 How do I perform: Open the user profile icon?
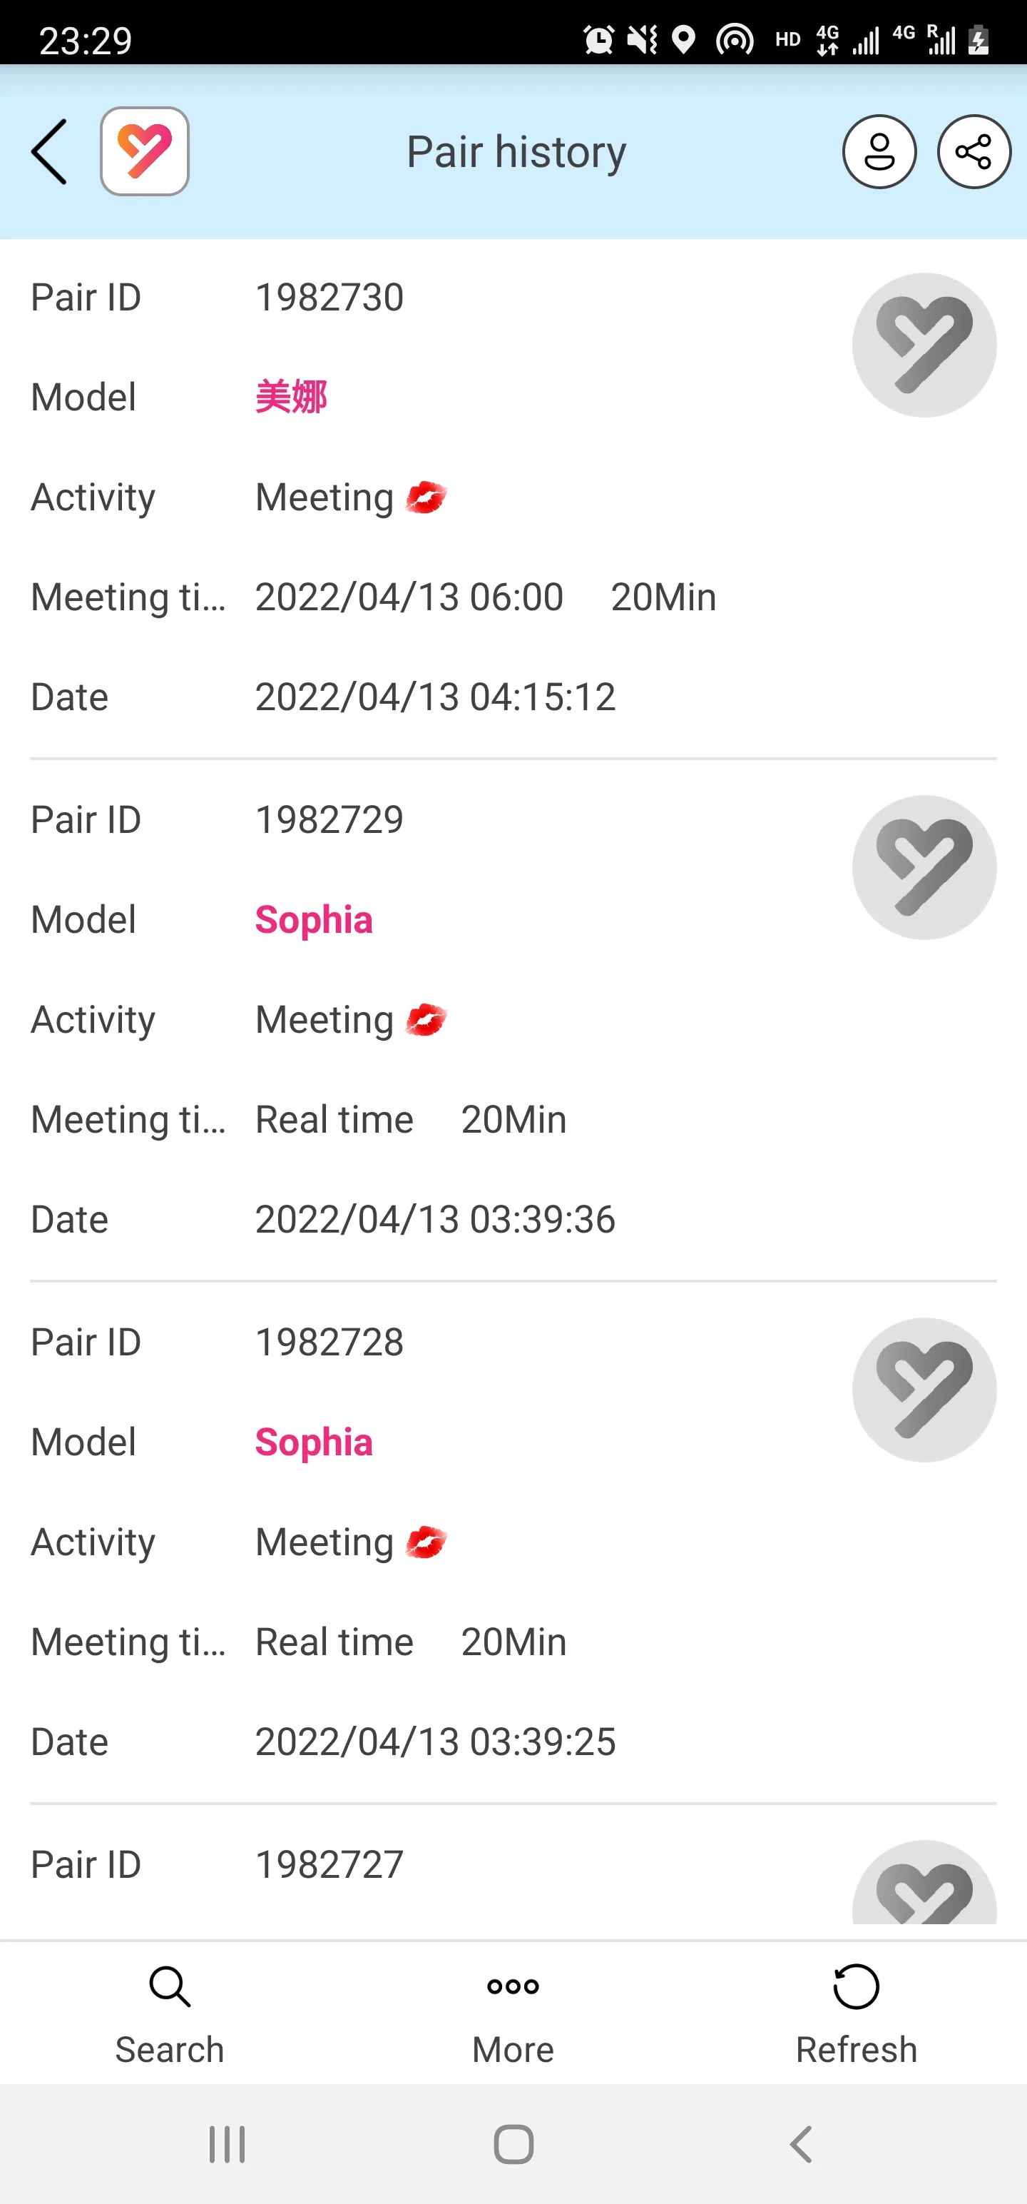879,151
